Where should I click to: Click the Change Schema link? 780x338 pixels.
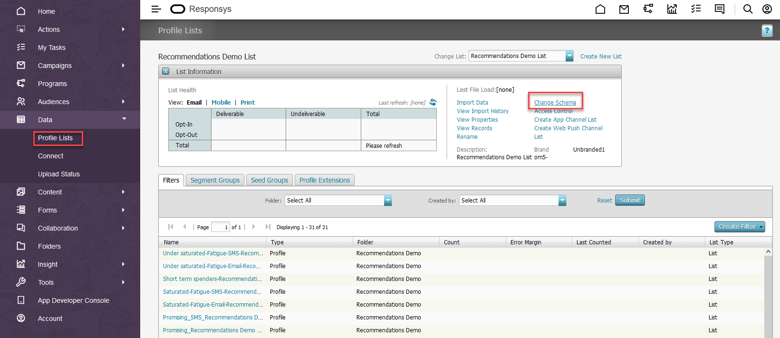555,102
